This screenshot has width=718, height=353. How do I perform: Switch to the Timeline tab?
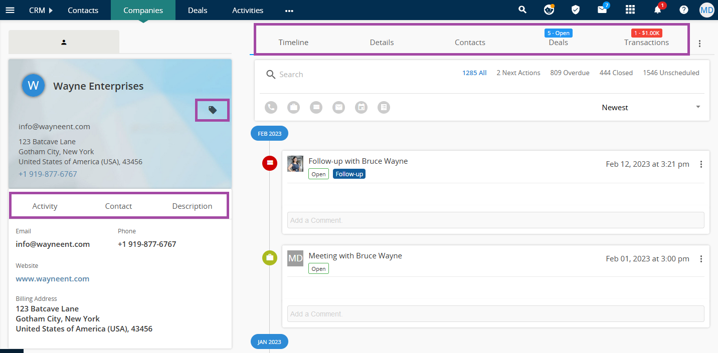coord(293,43)
